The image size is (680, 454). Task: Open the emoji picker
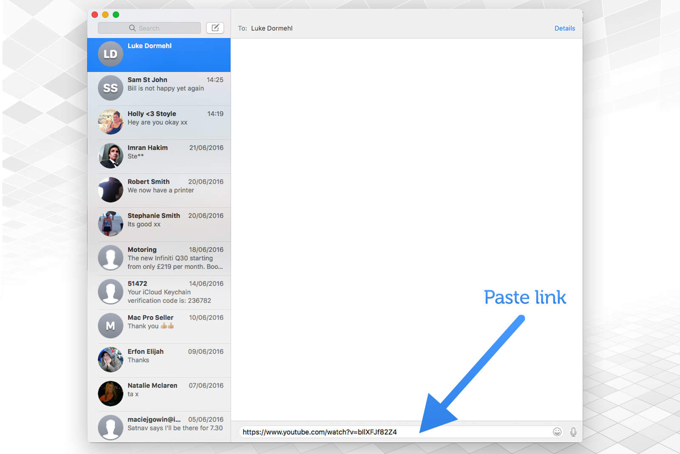coord(557,432)
